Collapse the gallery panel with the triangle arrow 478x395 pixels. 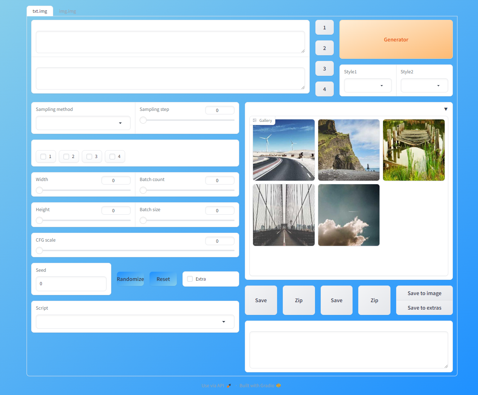coord(446,109)
